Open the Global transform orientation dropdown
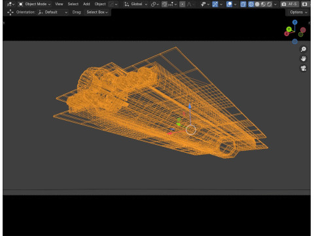This screenshot has width=314, height=236. (135, 4)
